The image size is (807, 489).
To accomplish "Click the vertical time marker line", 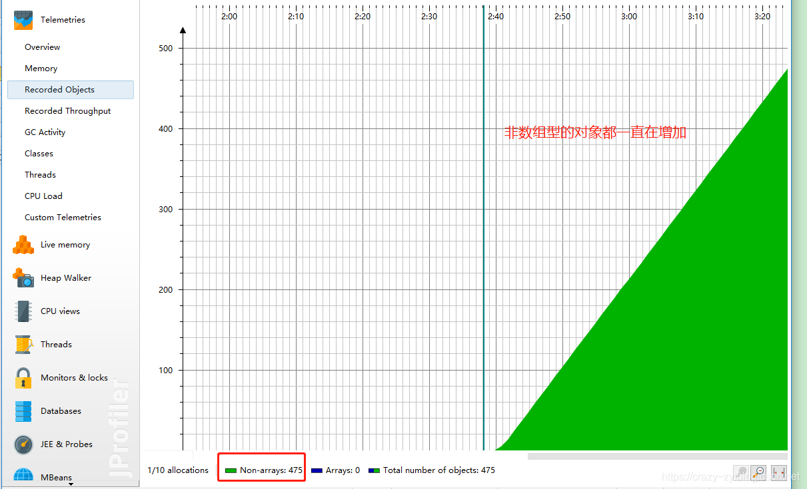I will (484, 226).
